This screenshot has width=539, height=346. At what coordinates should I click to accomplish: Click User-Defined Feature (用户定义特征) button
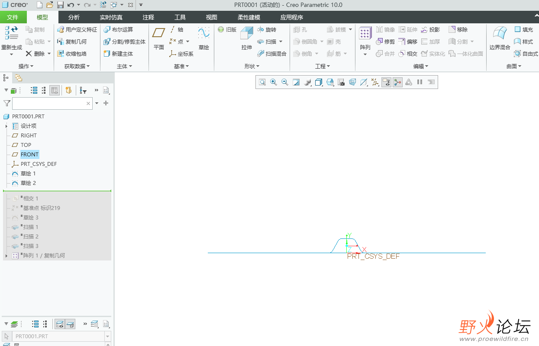[77, 29]
